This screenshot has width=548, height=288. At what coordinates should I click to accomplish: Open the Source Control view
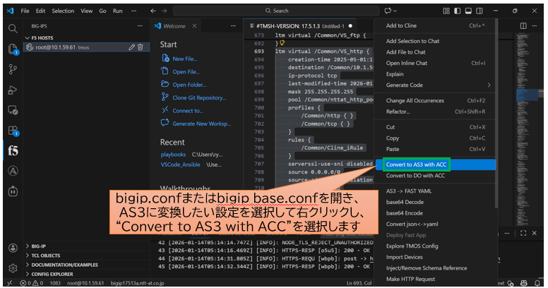[x=13, y=69]
